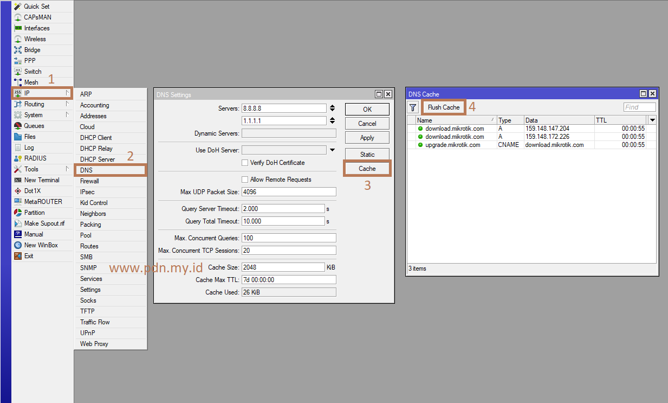Viewport: 668px width, 403px height.
Task: Open Web Proxy from the IP submenu
Action: [94, 343]
